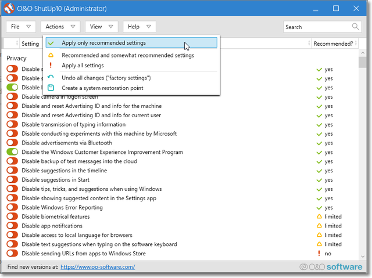Click inside the Search input field
The width and height of the screenshot is (372, 278).
[x=317, y=27]
